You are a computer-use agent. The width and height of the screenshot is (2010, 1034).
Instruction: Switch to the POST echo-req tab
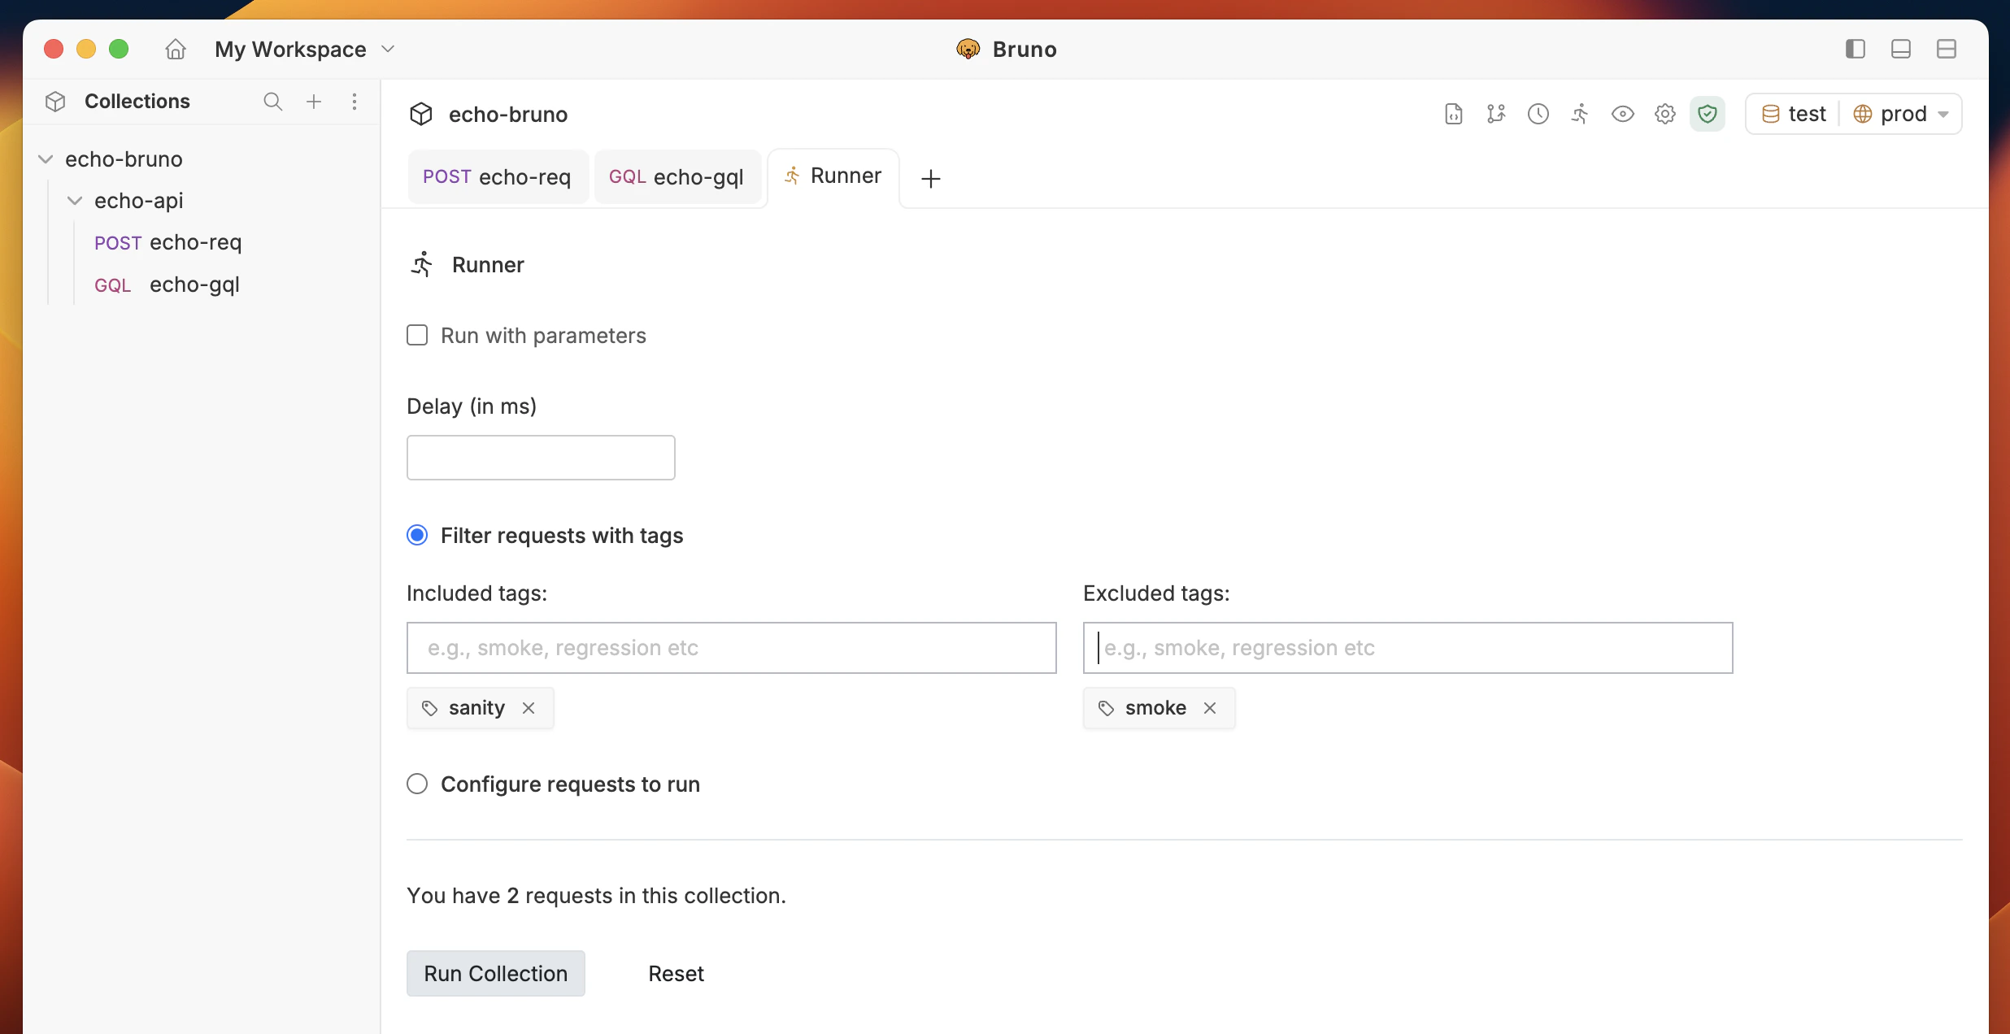[x=497, y=177]
